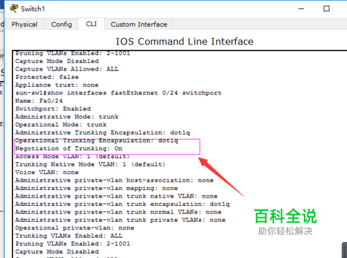Click 'Protected: false' line
Screen dimensions: 347x258
(x=47, y=77)
